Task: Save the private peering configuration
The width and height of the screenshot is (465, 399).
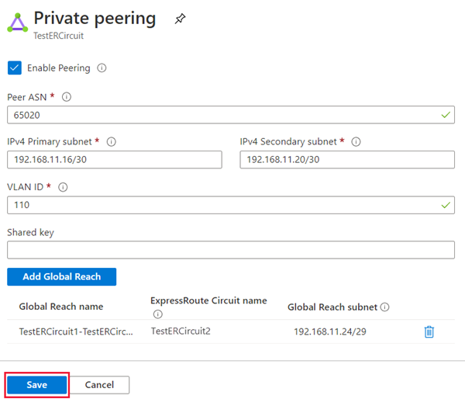Action: pos(37,385)
